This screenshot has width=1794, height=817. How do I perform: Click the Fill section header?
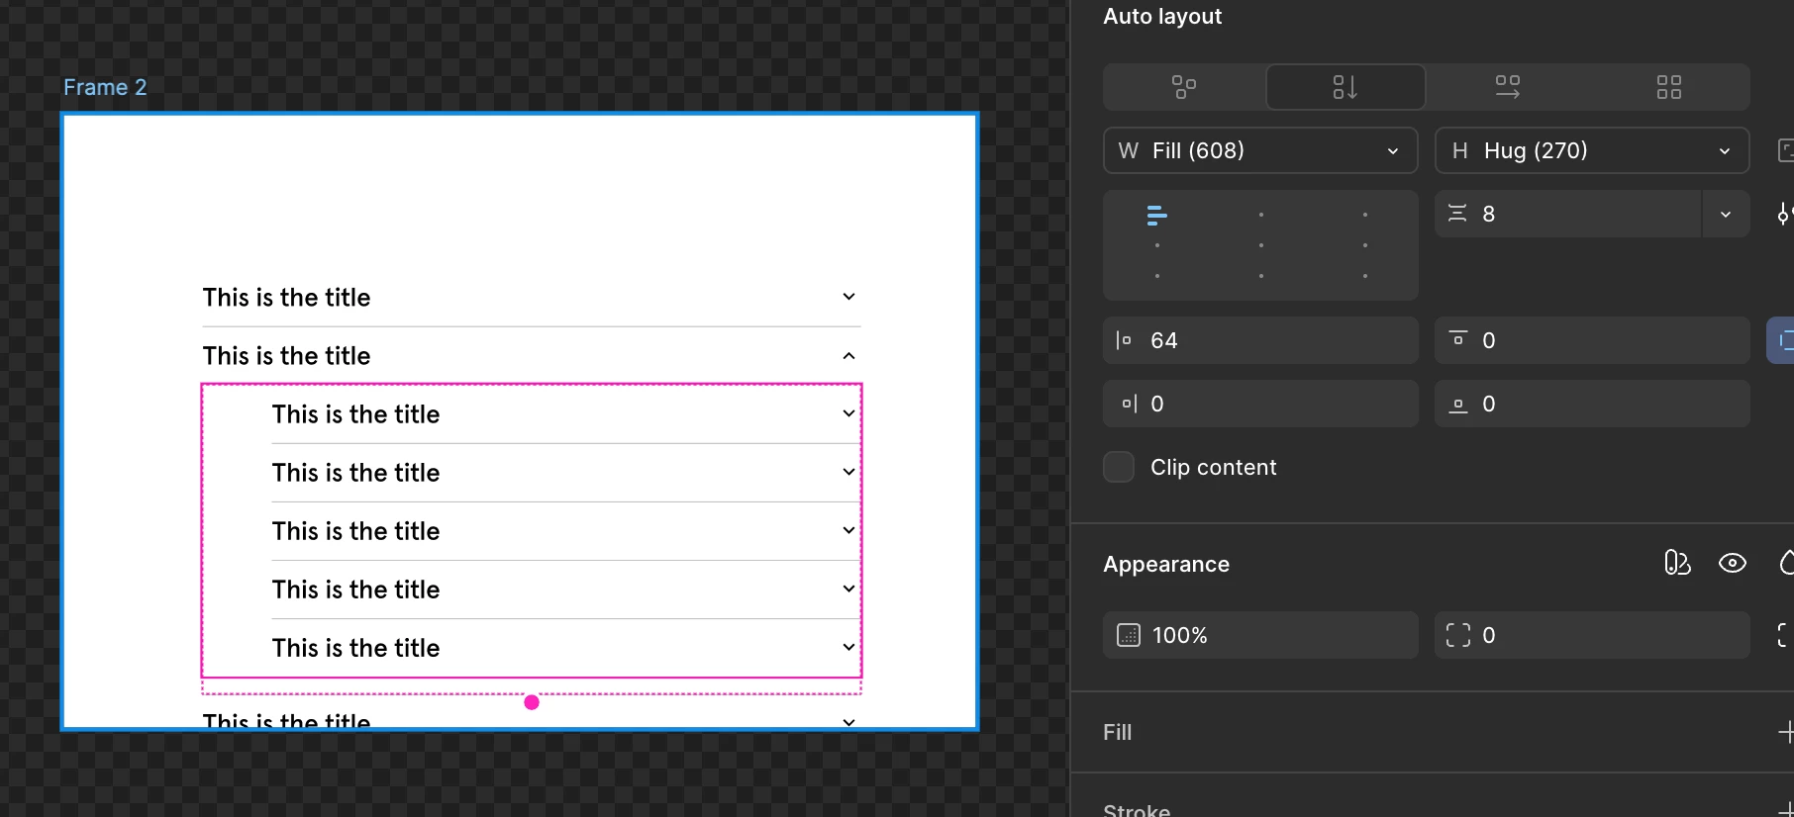1118,732
